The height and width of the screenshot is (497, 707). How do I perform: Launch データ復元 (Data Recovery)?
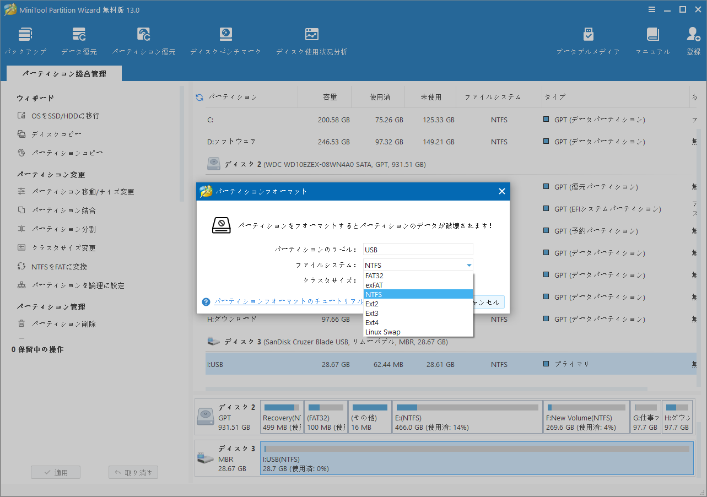point(79,40)
